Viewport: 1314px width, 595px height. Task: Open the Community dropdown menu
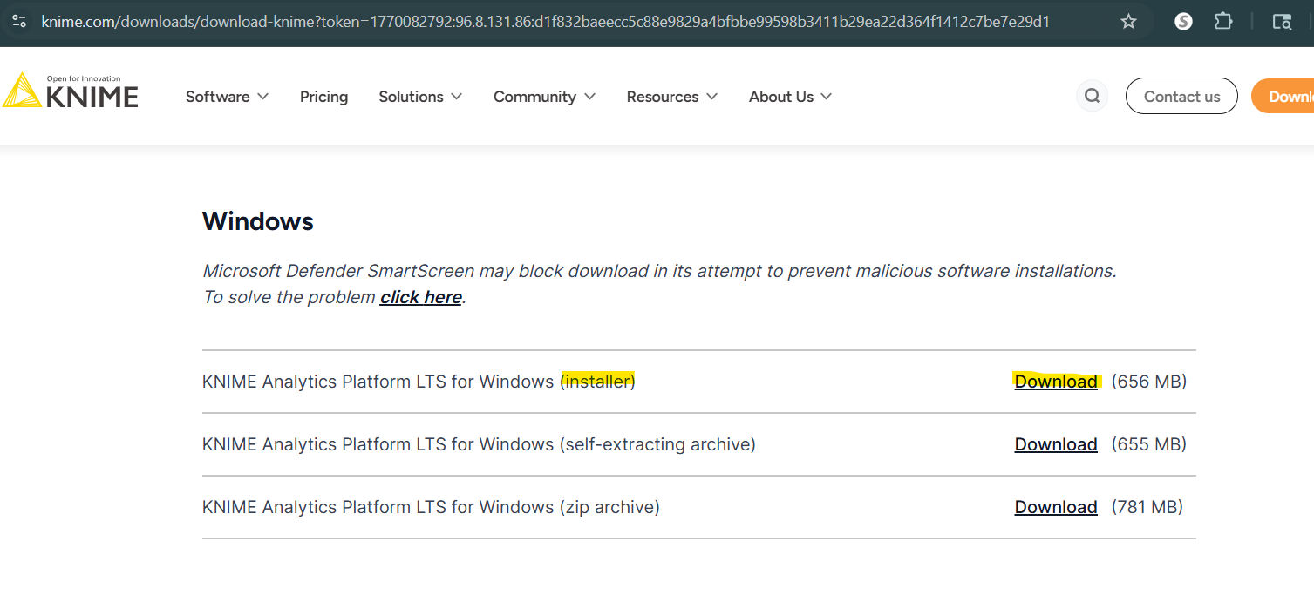(x=544, y=97)
